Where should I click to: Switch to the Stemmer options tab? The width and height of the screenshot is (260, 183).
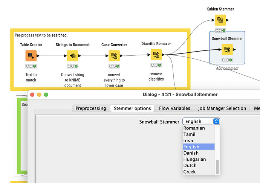132,108
